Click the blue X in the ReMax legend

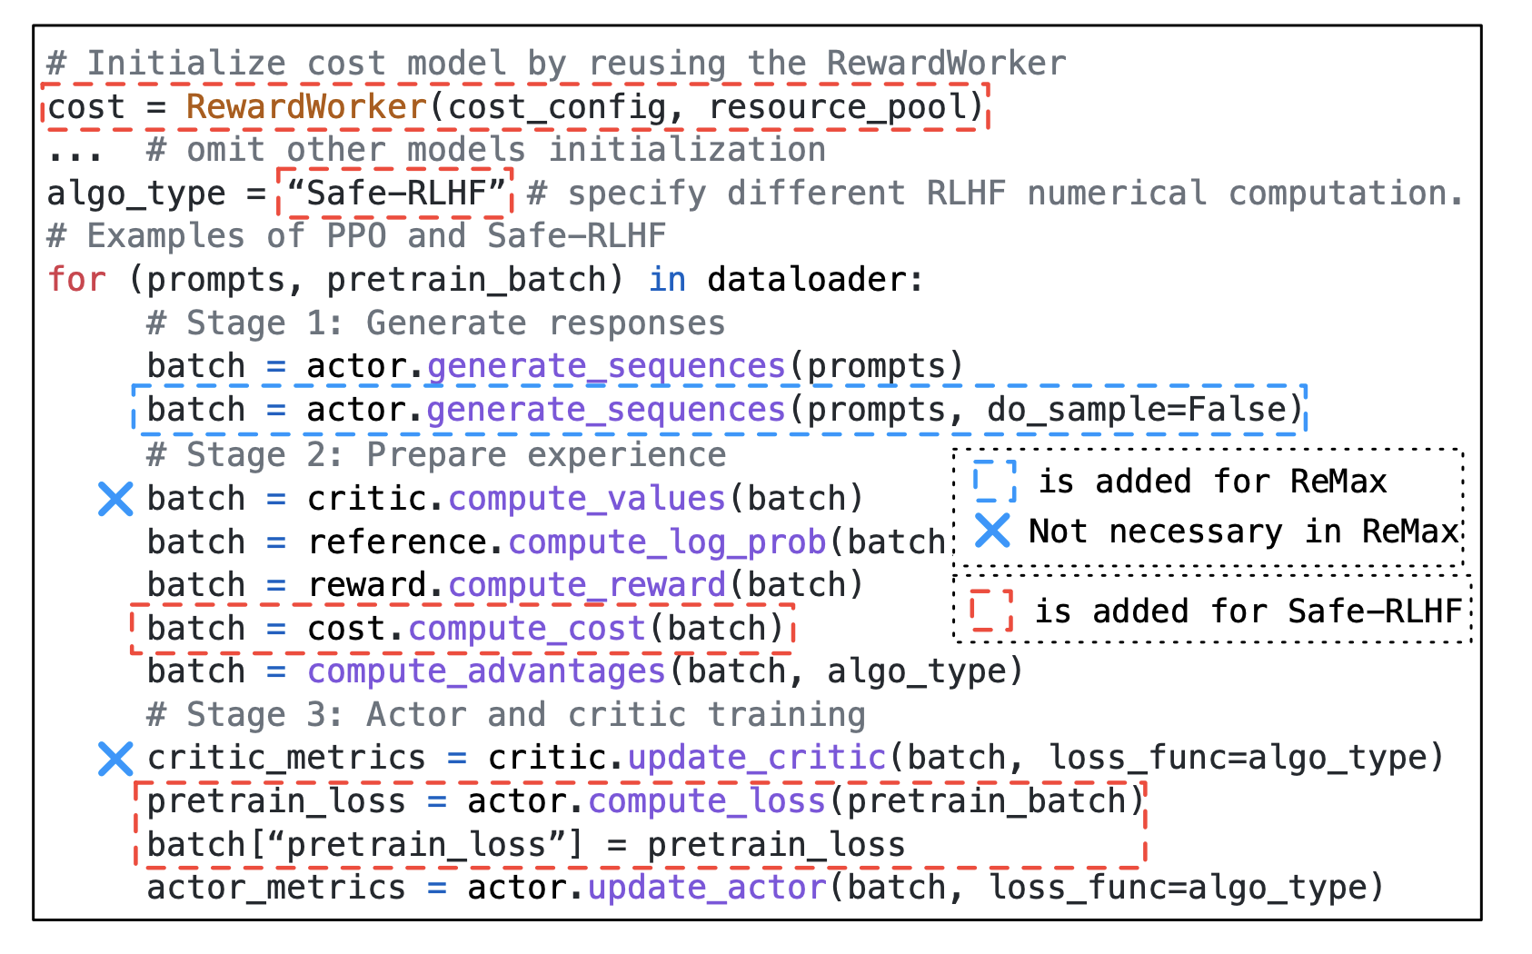click(x=992, y=531)
